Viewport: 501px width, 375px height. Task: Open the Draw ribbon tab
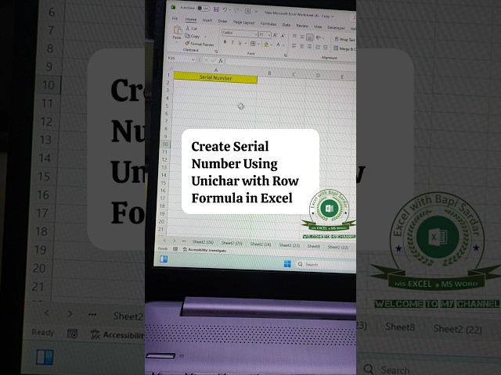[222, 21]
